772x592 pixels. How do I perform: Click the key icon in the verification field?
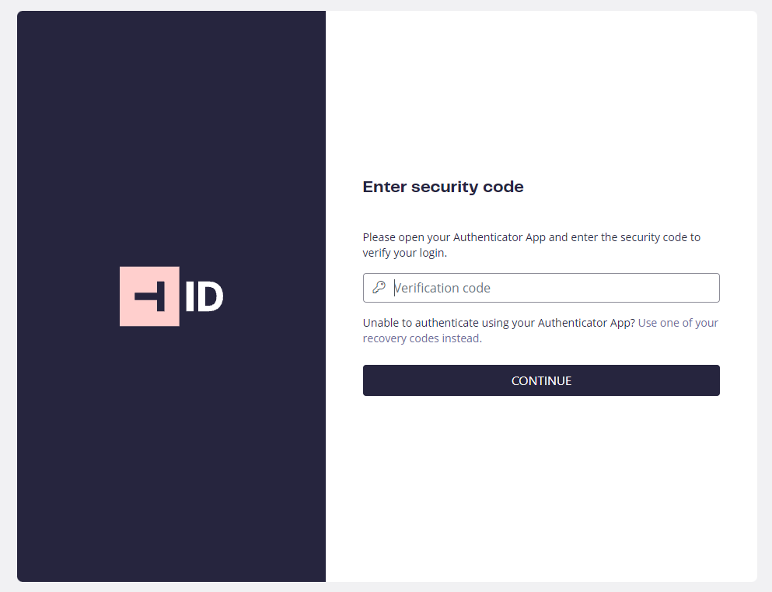[x=379, y=288]
